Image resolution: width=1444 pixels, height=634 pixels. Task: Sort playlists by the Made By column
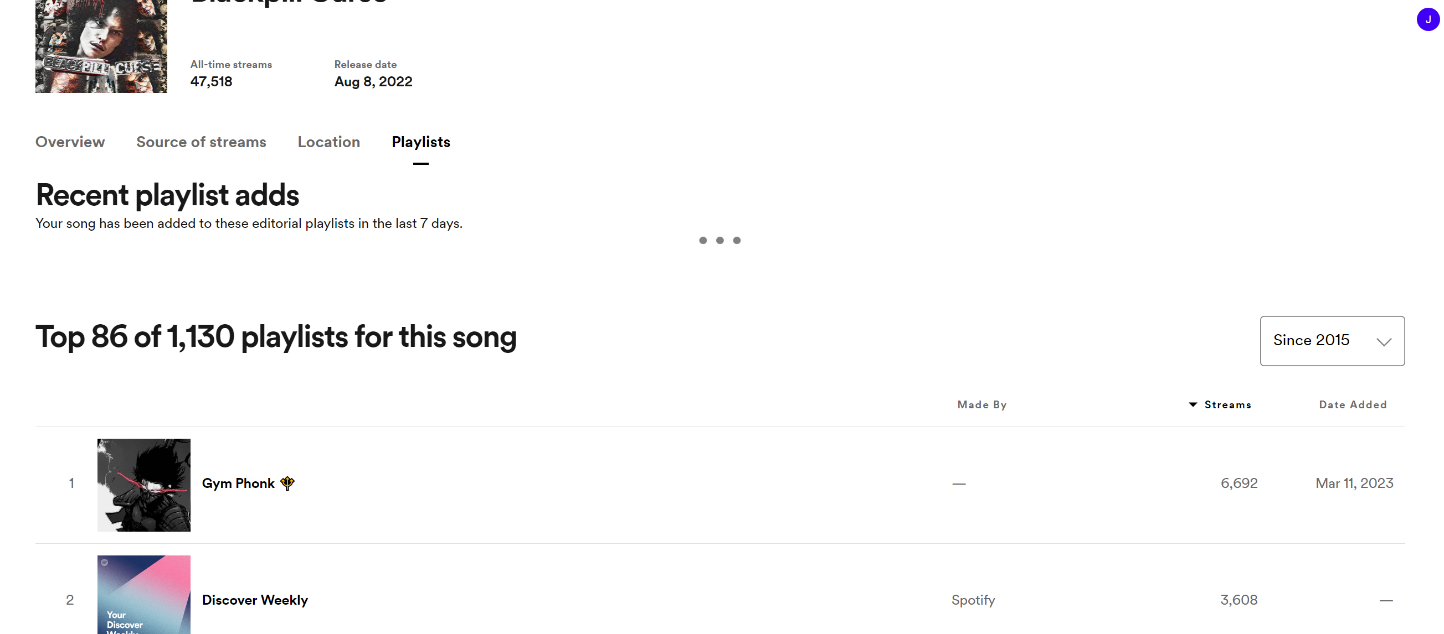click(x=981, y=404)
